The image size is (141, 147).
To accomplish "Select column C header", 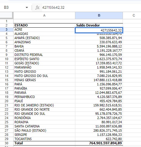I will (x=134, y=15).
